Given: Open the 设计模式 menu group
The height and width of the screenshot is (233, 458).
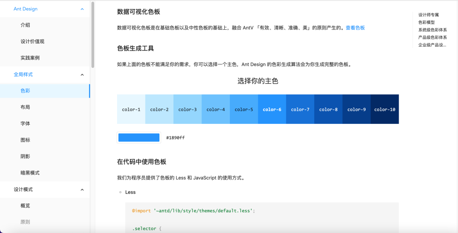Looking at the screenshot, I should 45,189.
